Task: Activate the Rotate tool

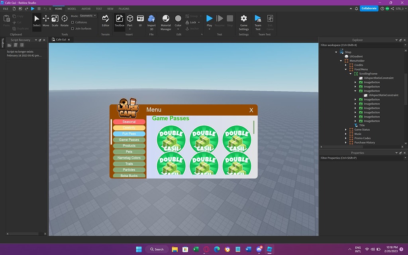Action: pos(64,21)
